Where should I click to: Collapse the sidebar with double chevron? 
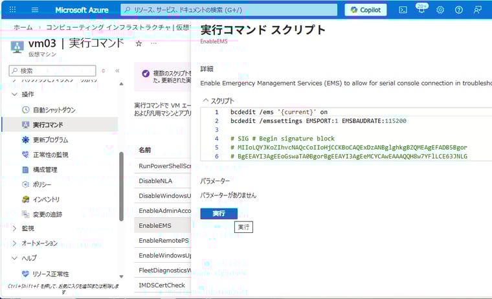coord(117,71)
